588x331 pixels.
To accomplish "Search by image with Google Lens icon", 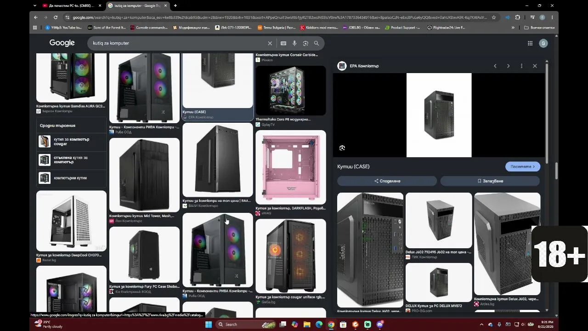I will click(x=305, y=43).
